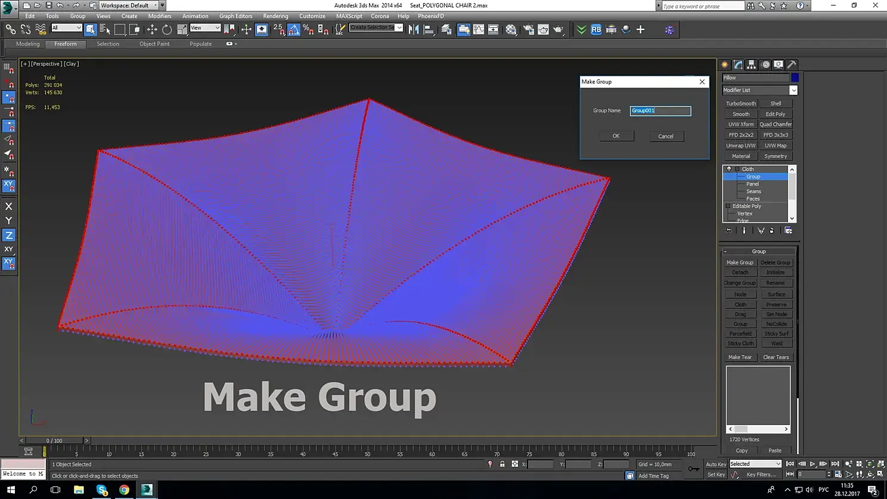This screenshot has width=887, height=499.
Task: Launch Google Chrome from the taskbar
Action: click(124, 489)
